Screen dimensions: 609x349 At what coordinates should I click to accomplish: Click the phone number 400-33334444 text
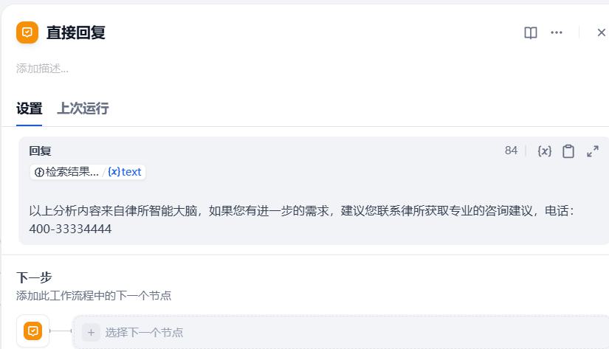tap(70, 229)
